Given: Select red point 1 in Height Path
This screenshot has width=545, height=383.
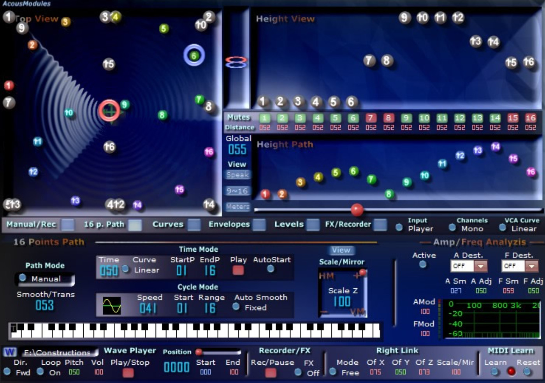Looking at the screenshot, I should [x=265, y=194].
